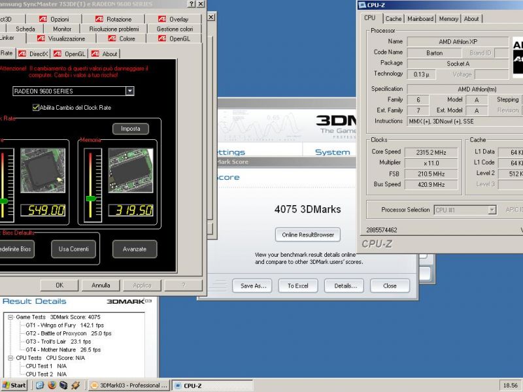
Task: Open the Online ResultBrowser
Action: click(308, 235)
